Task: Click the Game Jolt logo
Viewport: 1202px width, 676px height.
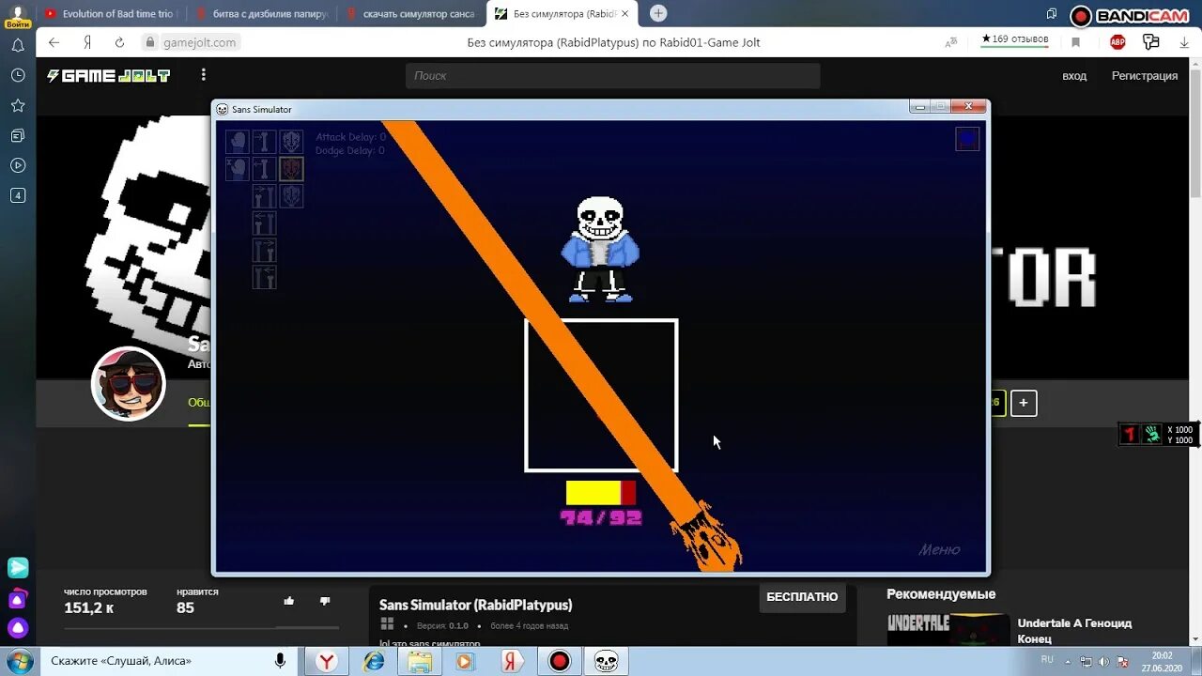Action: (109, 76)
